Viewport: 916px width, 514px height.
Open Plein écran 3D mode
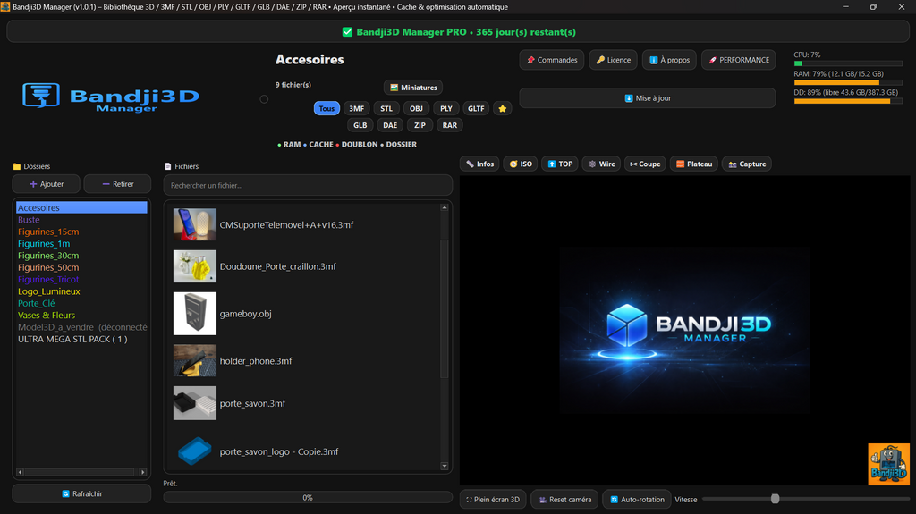click(x=493, y=500)
